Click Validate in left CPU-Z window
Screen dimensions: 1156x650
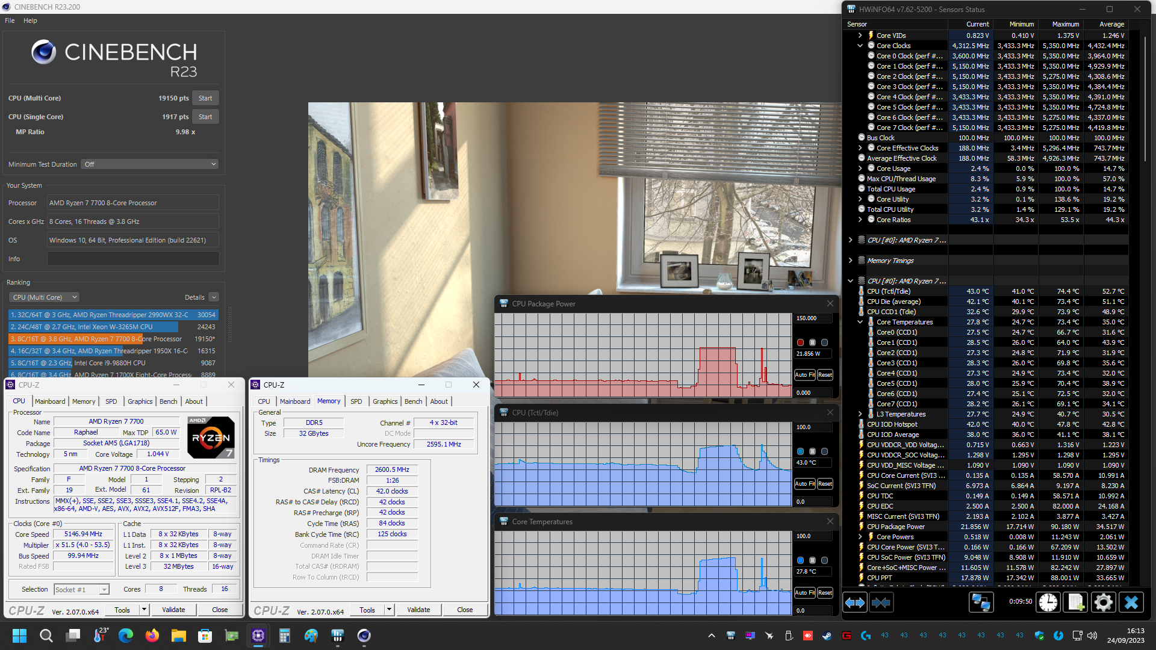(173, 610)
